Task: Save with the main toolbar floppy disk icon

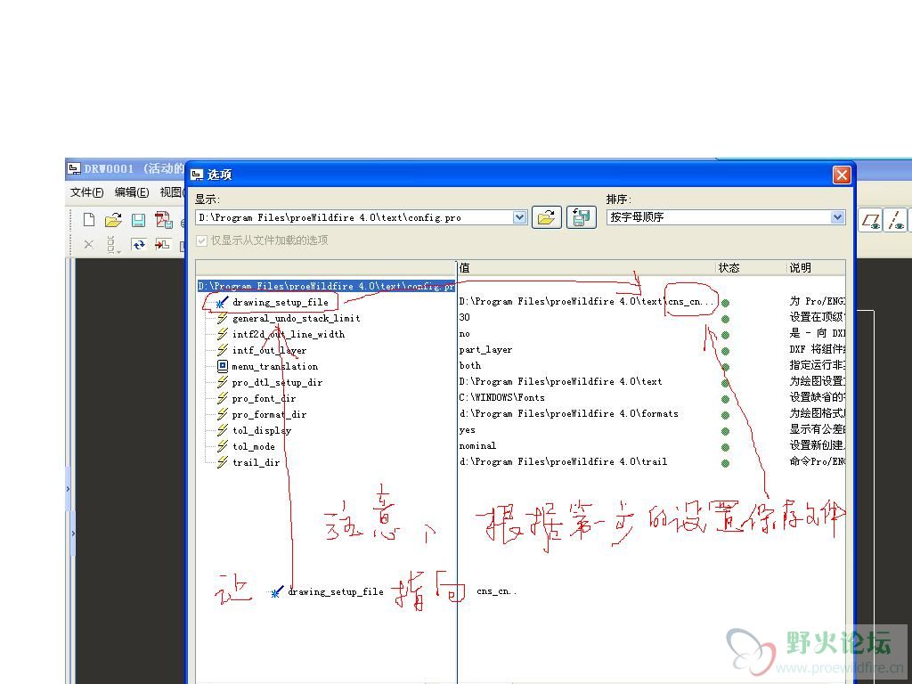Action: (138, 220)
